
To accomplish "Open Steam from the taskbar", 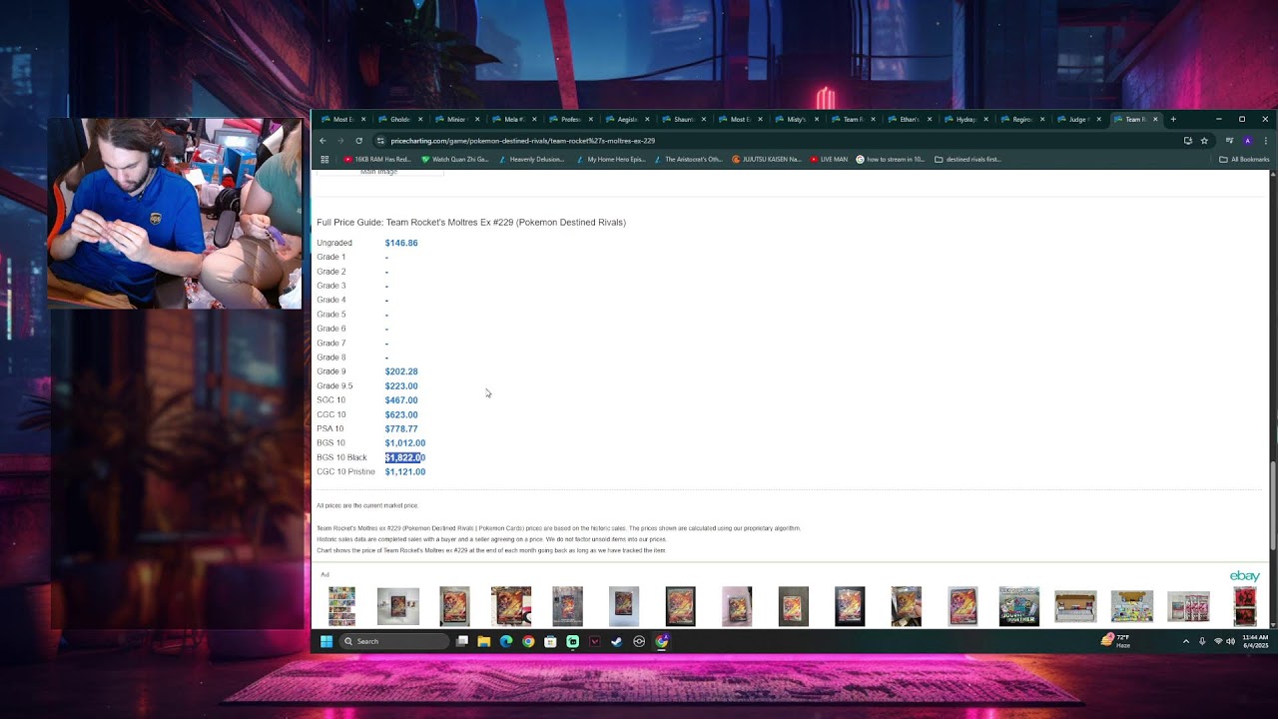I will [616, 641].
